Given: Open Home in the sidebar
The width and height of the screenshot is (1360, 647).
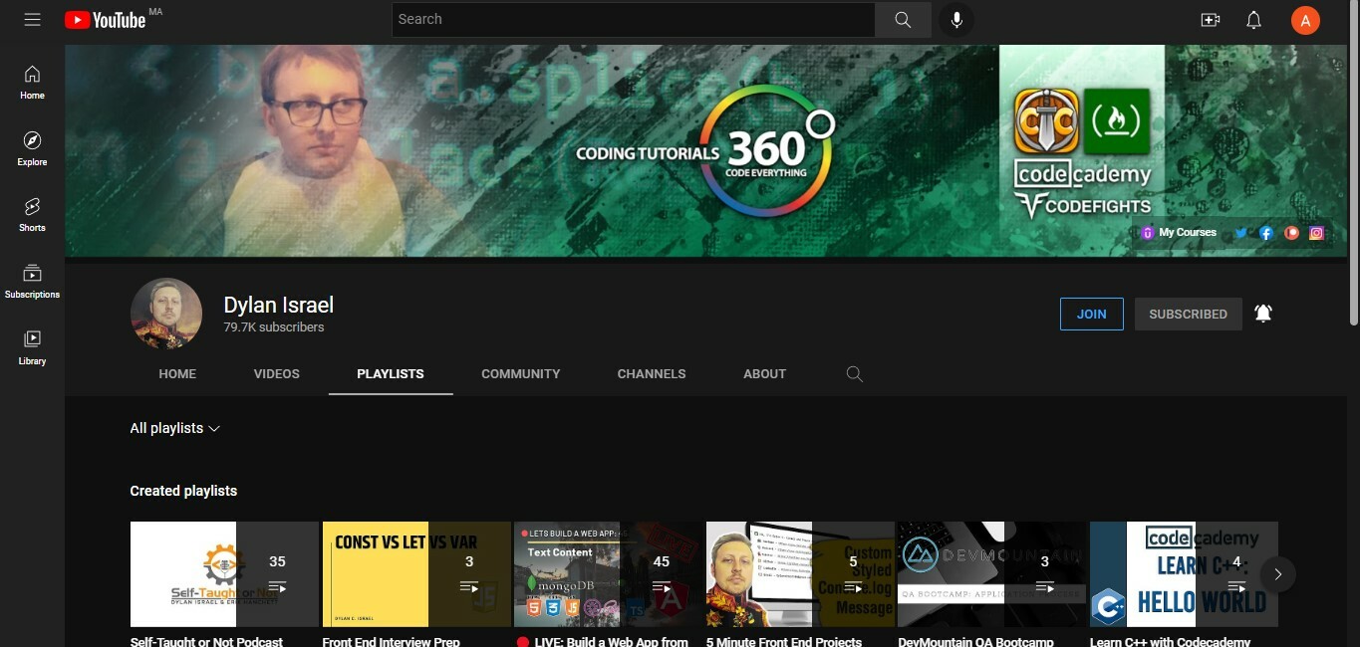Looking at the screenshot, I should click(32, 83).
